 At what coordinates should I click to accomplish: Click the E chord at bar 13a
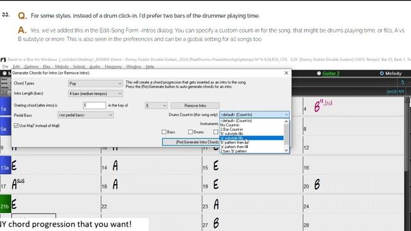pos(14,166)
